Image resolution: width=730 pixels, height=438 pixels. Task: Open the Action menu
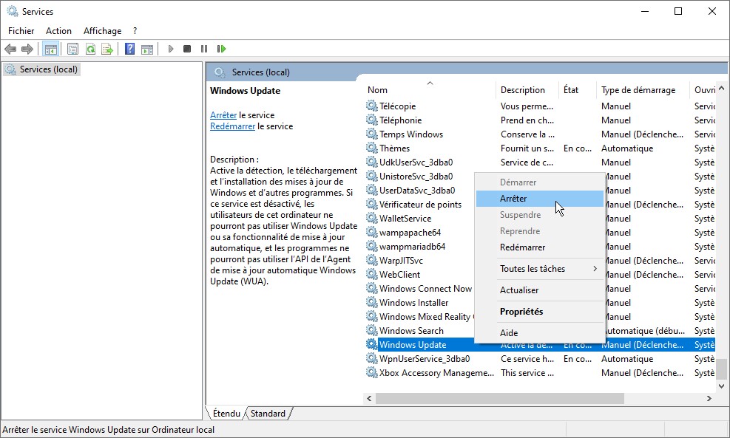58,31
